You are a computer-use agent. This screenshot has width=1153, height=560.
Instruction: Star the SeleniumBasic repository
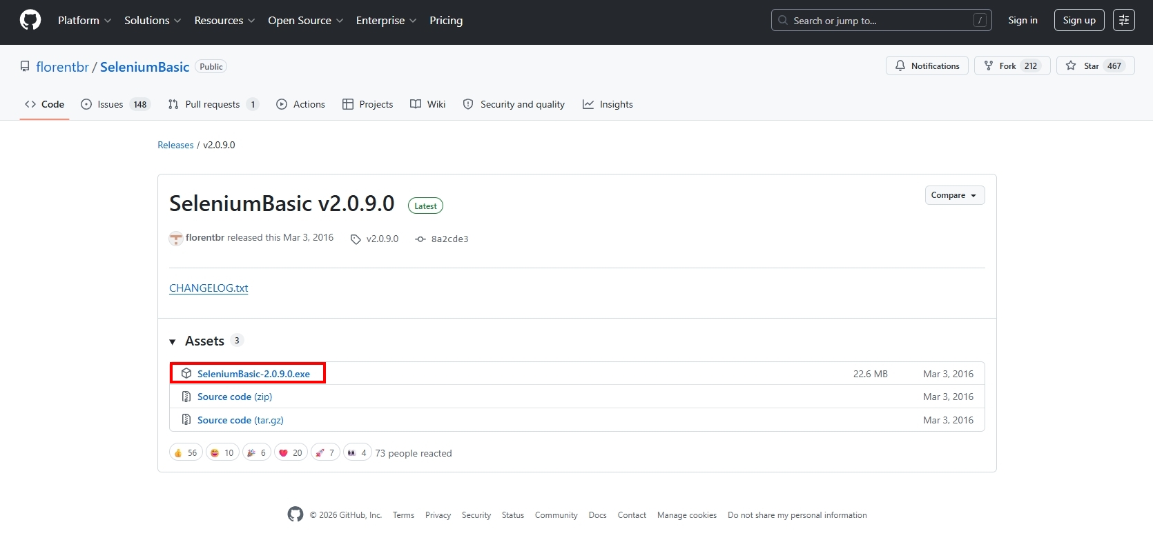[x=1095, y=66]
